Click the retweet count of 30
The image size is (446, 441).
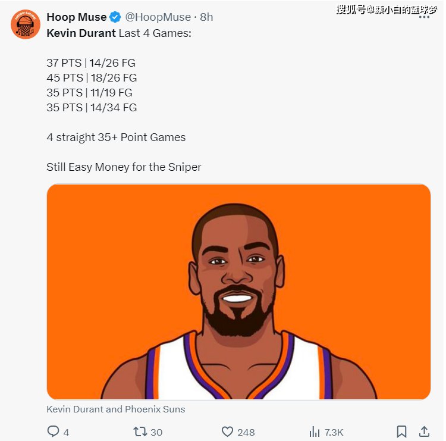tap(156, 432)
